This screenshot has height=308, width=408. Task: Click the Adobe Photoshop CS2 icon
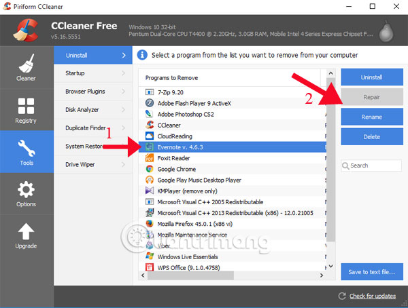point(150,114)
